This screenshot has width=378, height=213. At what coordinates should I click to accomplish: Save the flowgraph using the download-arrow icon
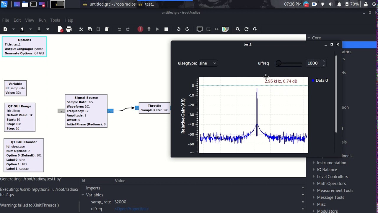[x=39, y=29]
